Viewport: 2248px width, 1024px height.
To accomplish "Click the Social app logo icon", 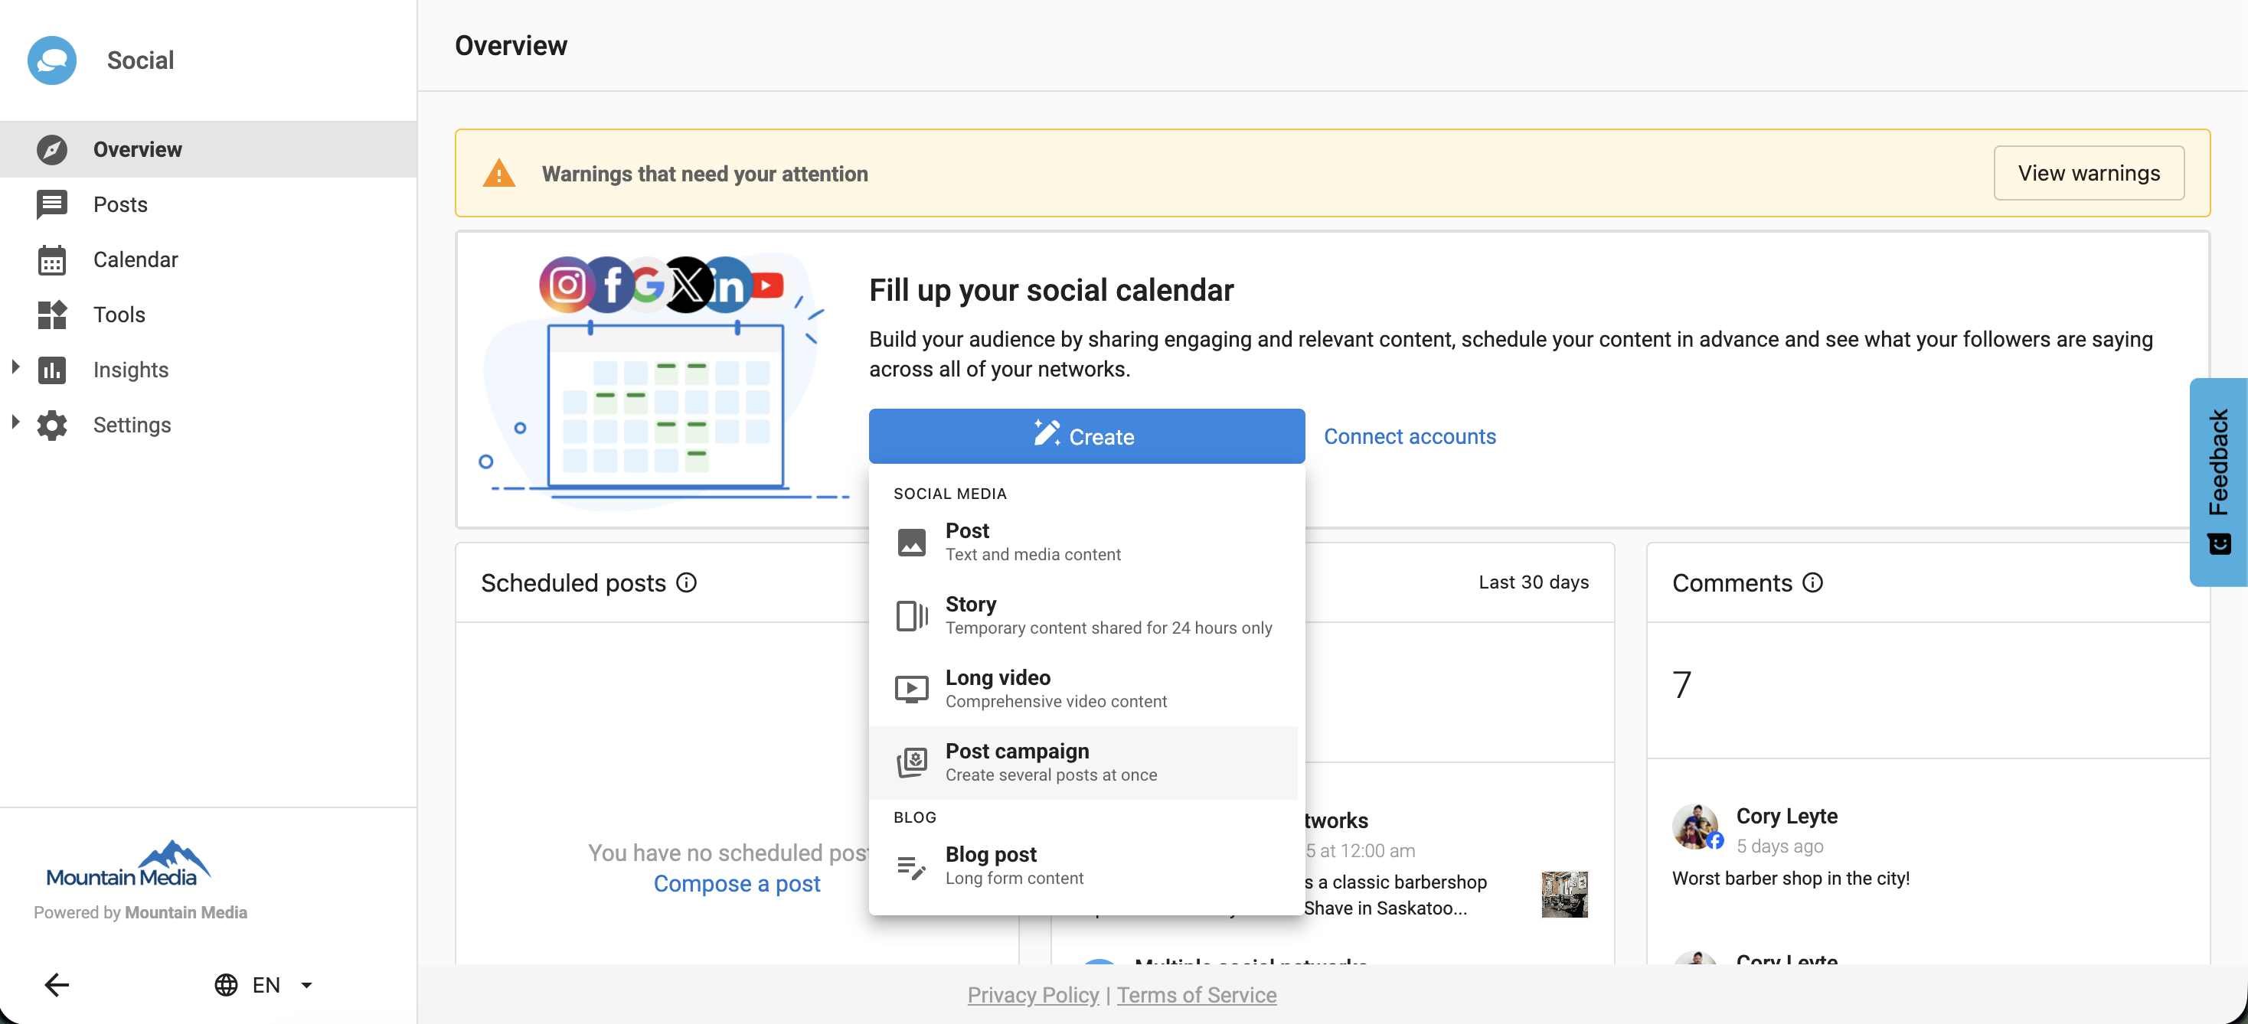I will 51,60.
